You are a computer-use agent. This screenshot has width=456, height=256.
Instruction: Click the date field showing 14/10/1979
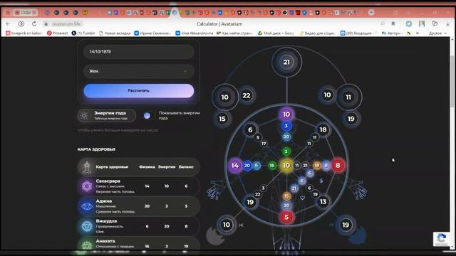tap(139, 52)
